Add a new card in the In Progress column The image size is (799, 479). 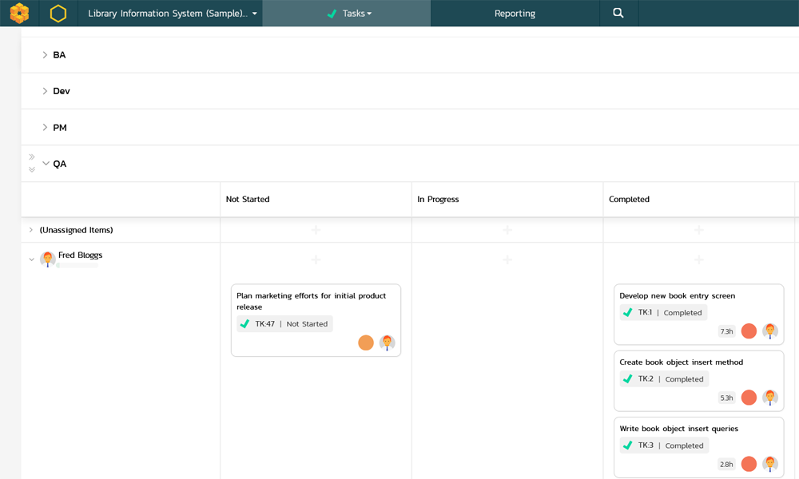click(507, 260)
